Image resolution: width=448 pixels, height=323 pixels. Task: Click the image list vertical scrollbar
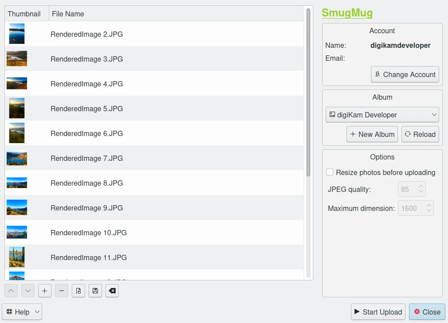[308, 93]
